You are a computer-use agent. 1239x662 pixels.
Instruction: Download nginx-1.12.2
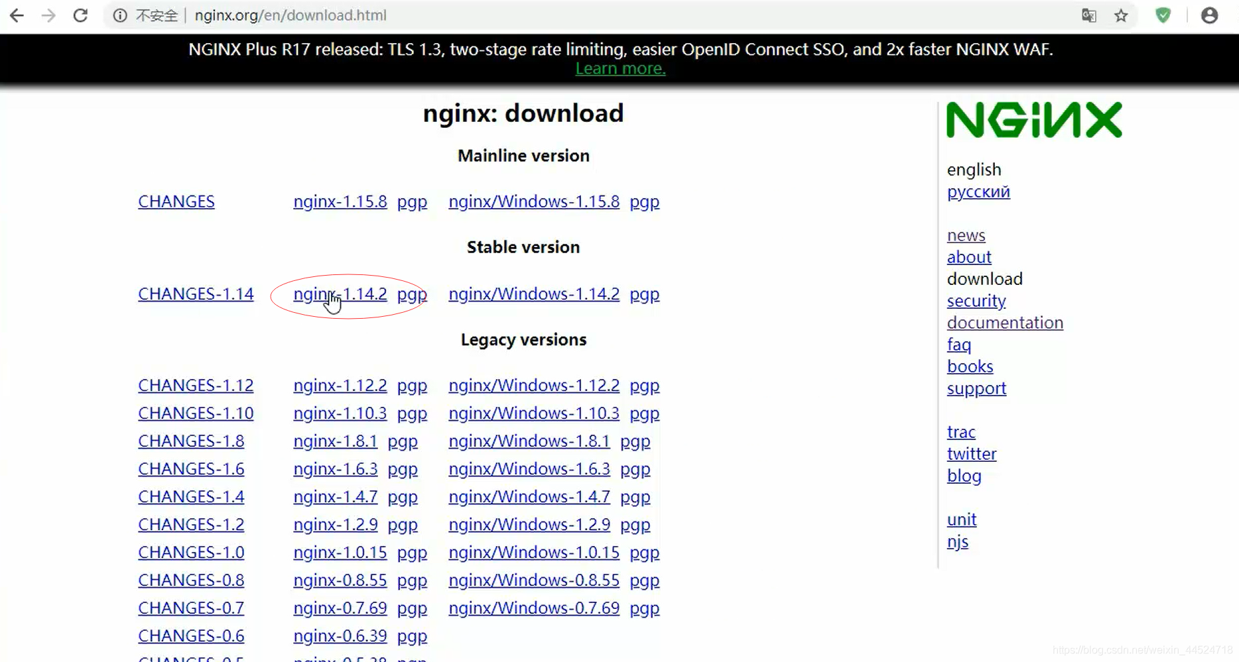point(340,385)
